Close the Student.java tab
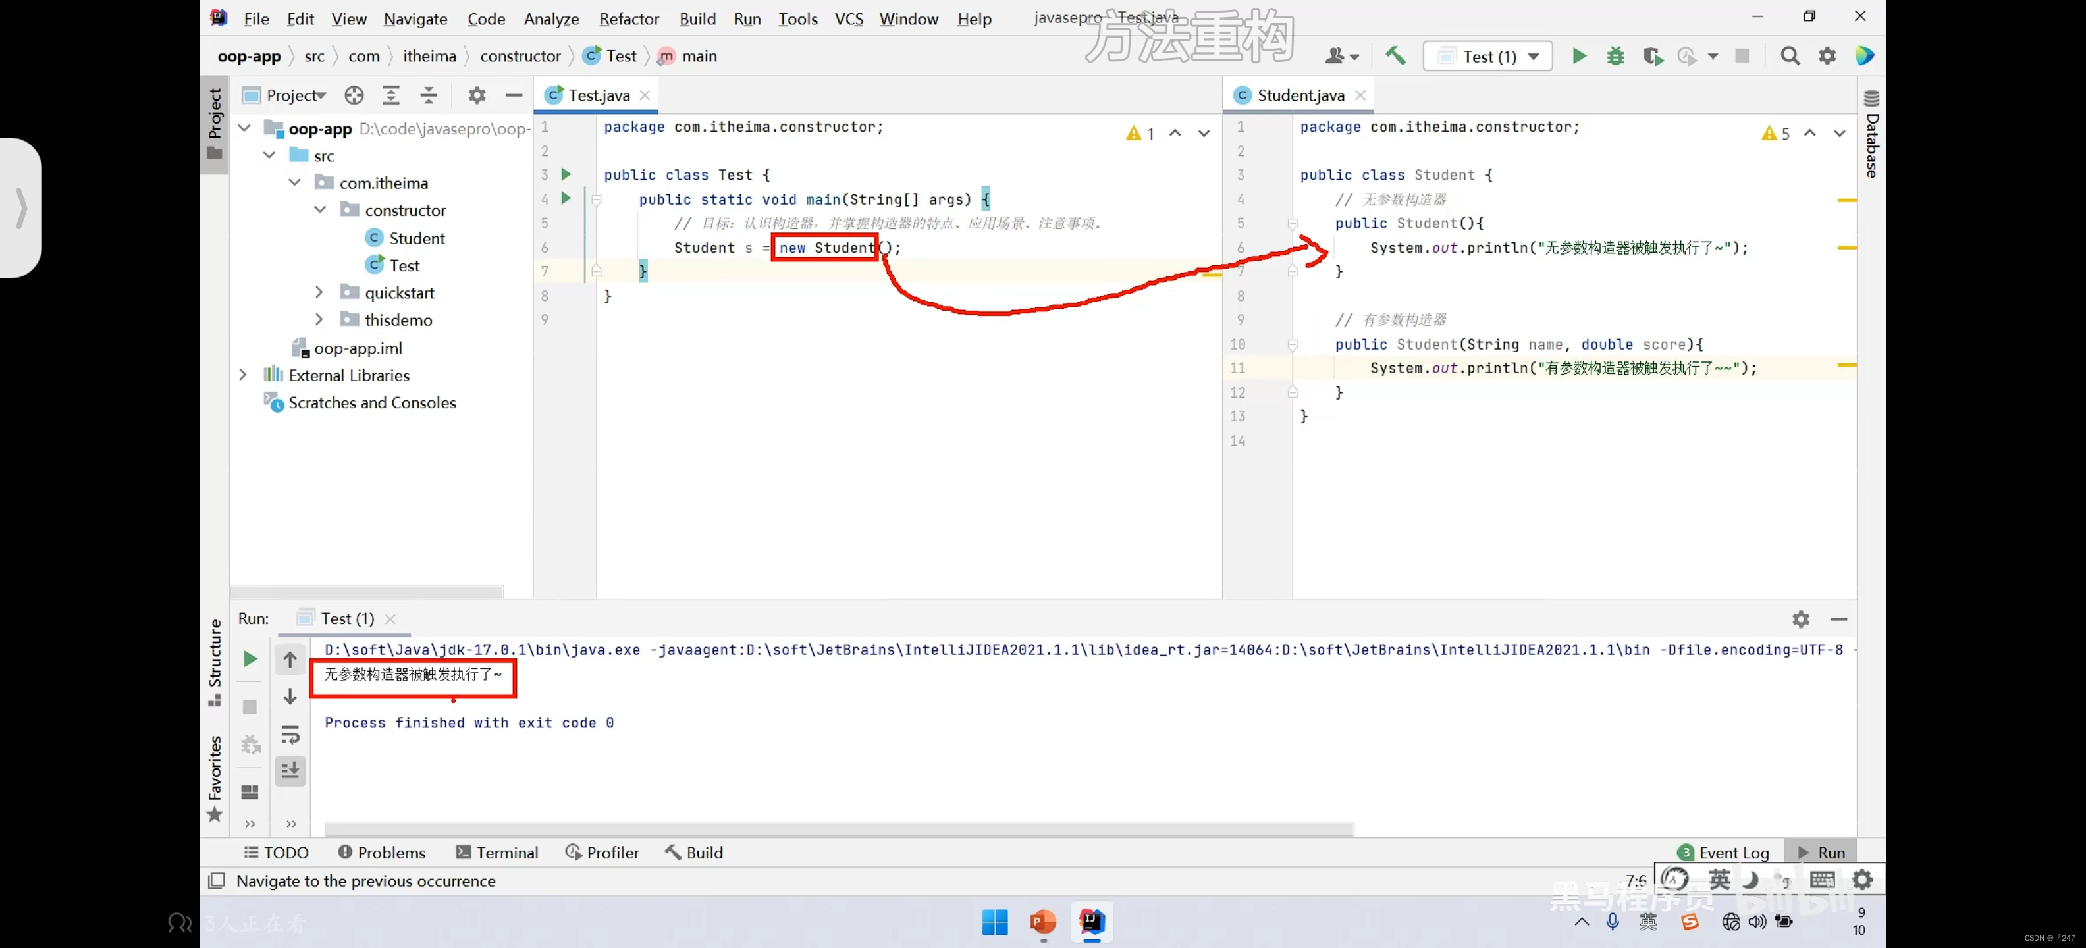The width and height of the screenshot is (2086, 948). [1360, 95]
